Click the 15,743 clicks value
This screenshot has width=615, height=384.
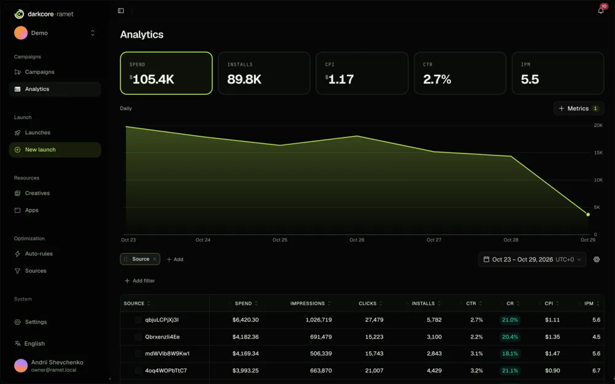coord(374,353)
